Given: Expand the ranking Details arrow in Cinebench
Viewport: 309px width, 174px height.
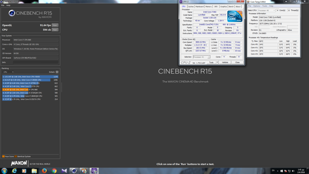Looking at the screenshot, I should [57, 72].
